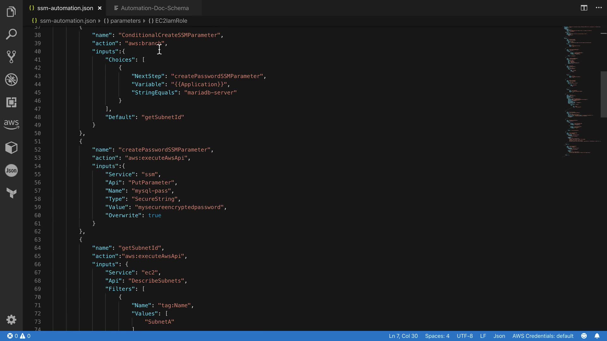Open the Search view icon
This screenshot has height=341, width=607.
11,34
